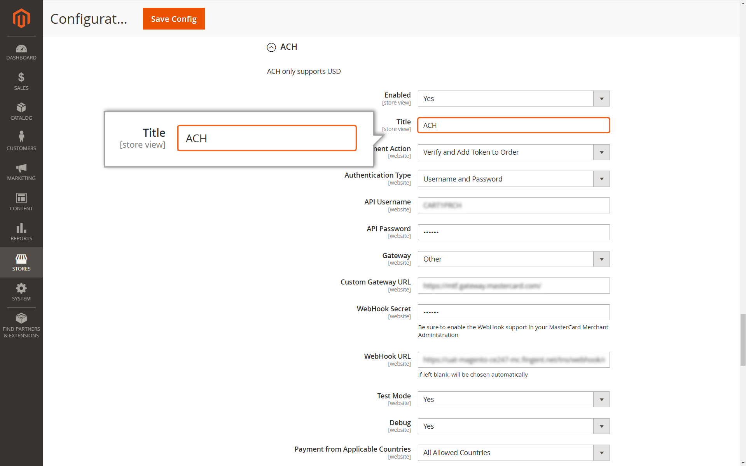Click the page vertical scrollbar thumb
Image resolution: width=746 pixels, height=466 pixels.
point(743,340)
